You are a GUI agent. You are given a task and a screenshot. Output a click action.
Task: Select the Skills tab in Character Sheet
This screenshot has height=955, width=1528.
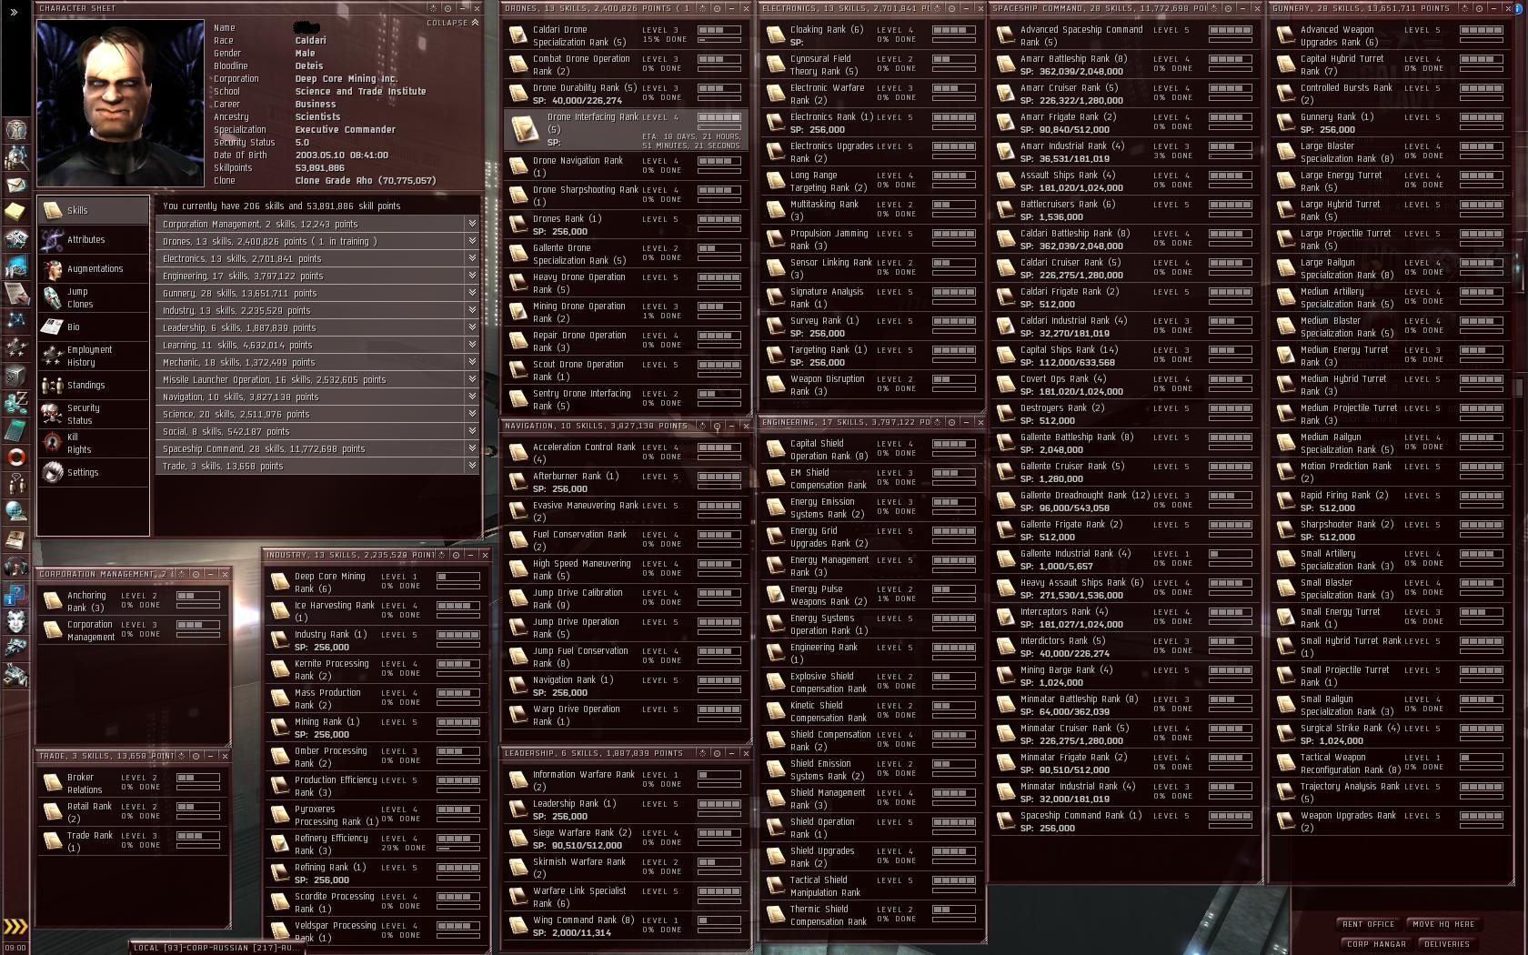tap(94, 210)
